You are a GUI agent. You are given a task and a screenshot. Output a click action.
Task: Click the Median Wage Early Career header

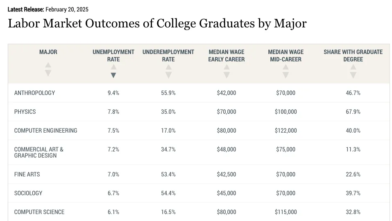pyautogui.click(x=227, y=56)
